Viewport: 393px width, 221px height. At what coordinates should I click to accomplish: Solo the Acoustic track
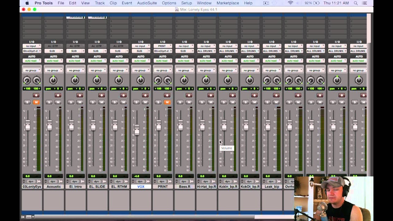click(49, 102)
